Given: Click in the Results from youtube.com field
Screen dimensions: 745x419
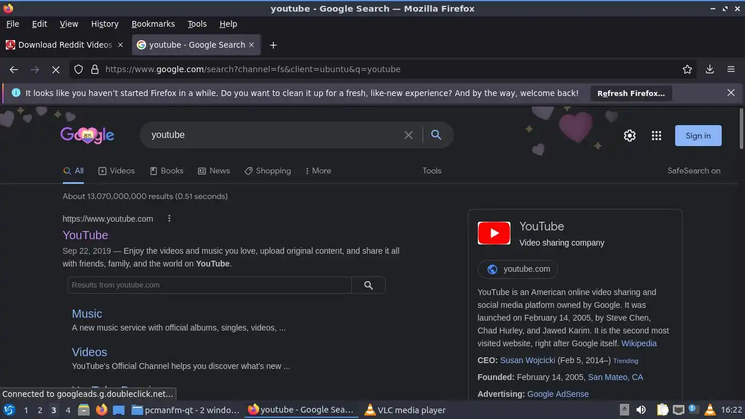Looking at the screenshot, I should pyautogui.click(x=210, y=285).
